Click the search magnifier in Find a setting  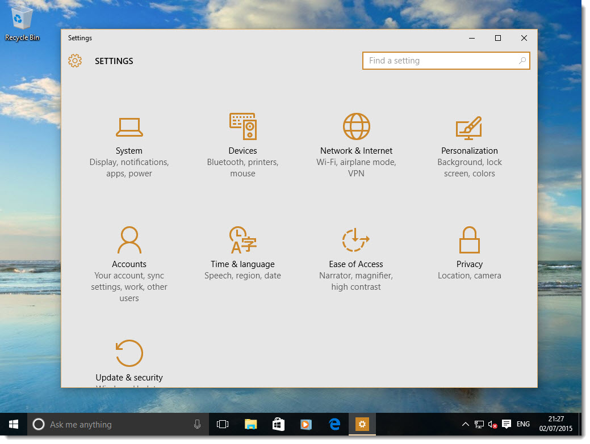pyautogui.click(x=522, y=60)
